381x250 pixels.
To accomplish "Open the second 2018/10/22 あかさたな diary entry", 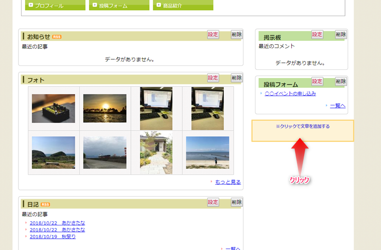I will pos(58,230).
